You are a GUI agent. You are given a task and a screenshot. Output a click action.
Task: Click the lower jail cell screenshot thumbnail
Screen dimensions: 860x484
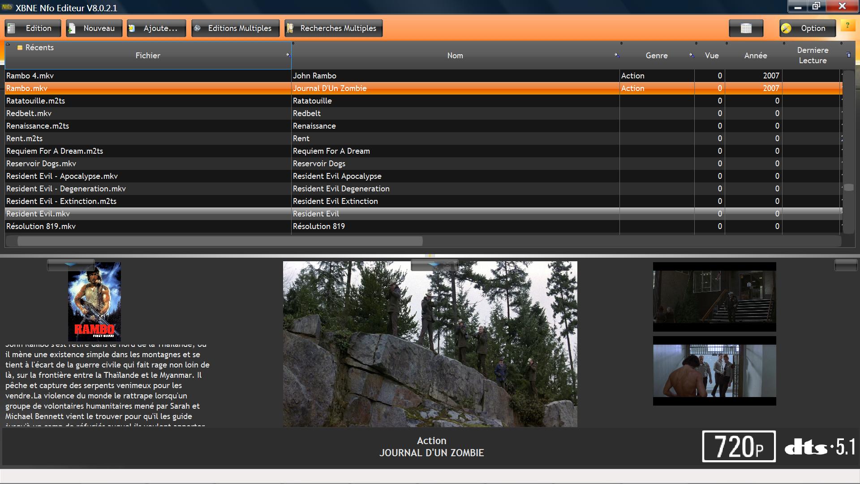714,371
